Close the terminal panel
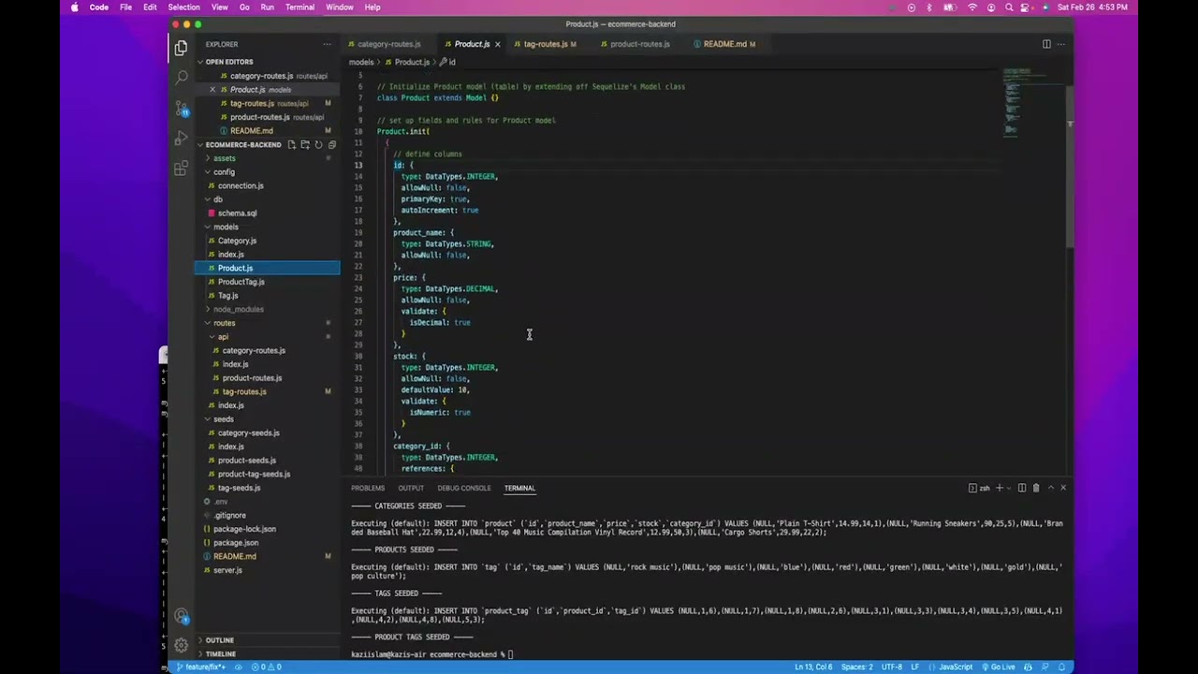The height and width of the screenshot is (674, 1198). pyautogui.click(x=1063, y=488)
